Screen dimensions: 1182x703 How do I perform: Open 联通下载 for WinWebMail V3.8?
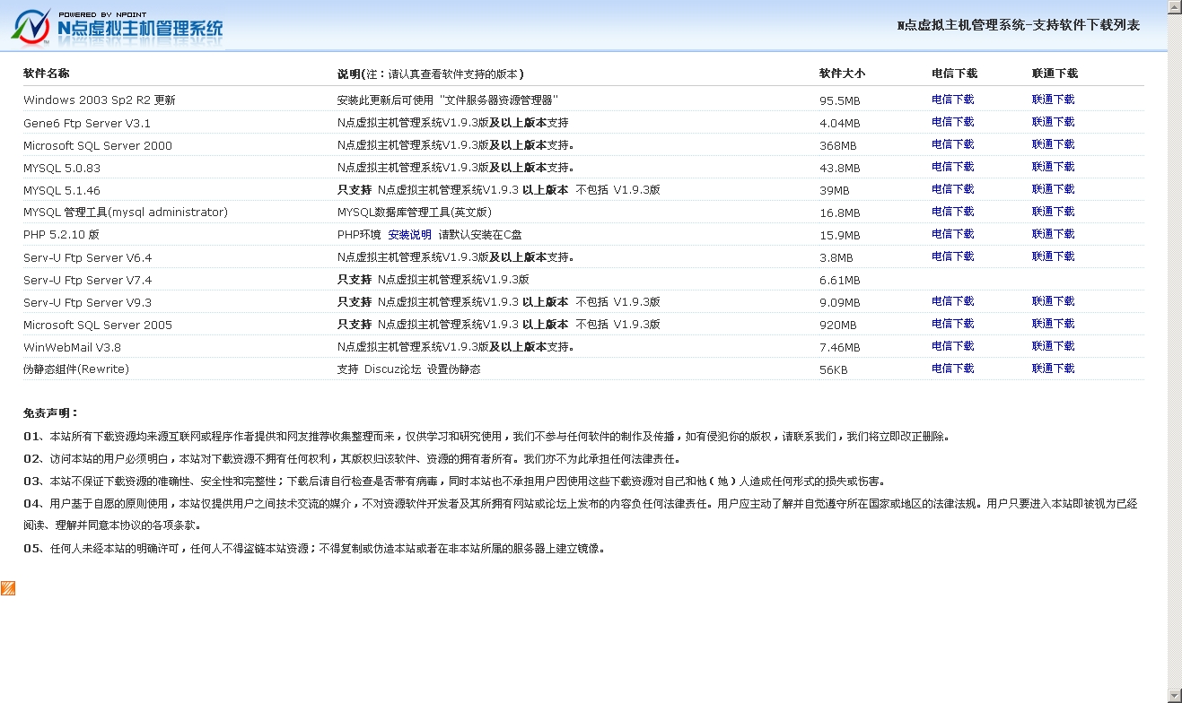pos(1053,346)
